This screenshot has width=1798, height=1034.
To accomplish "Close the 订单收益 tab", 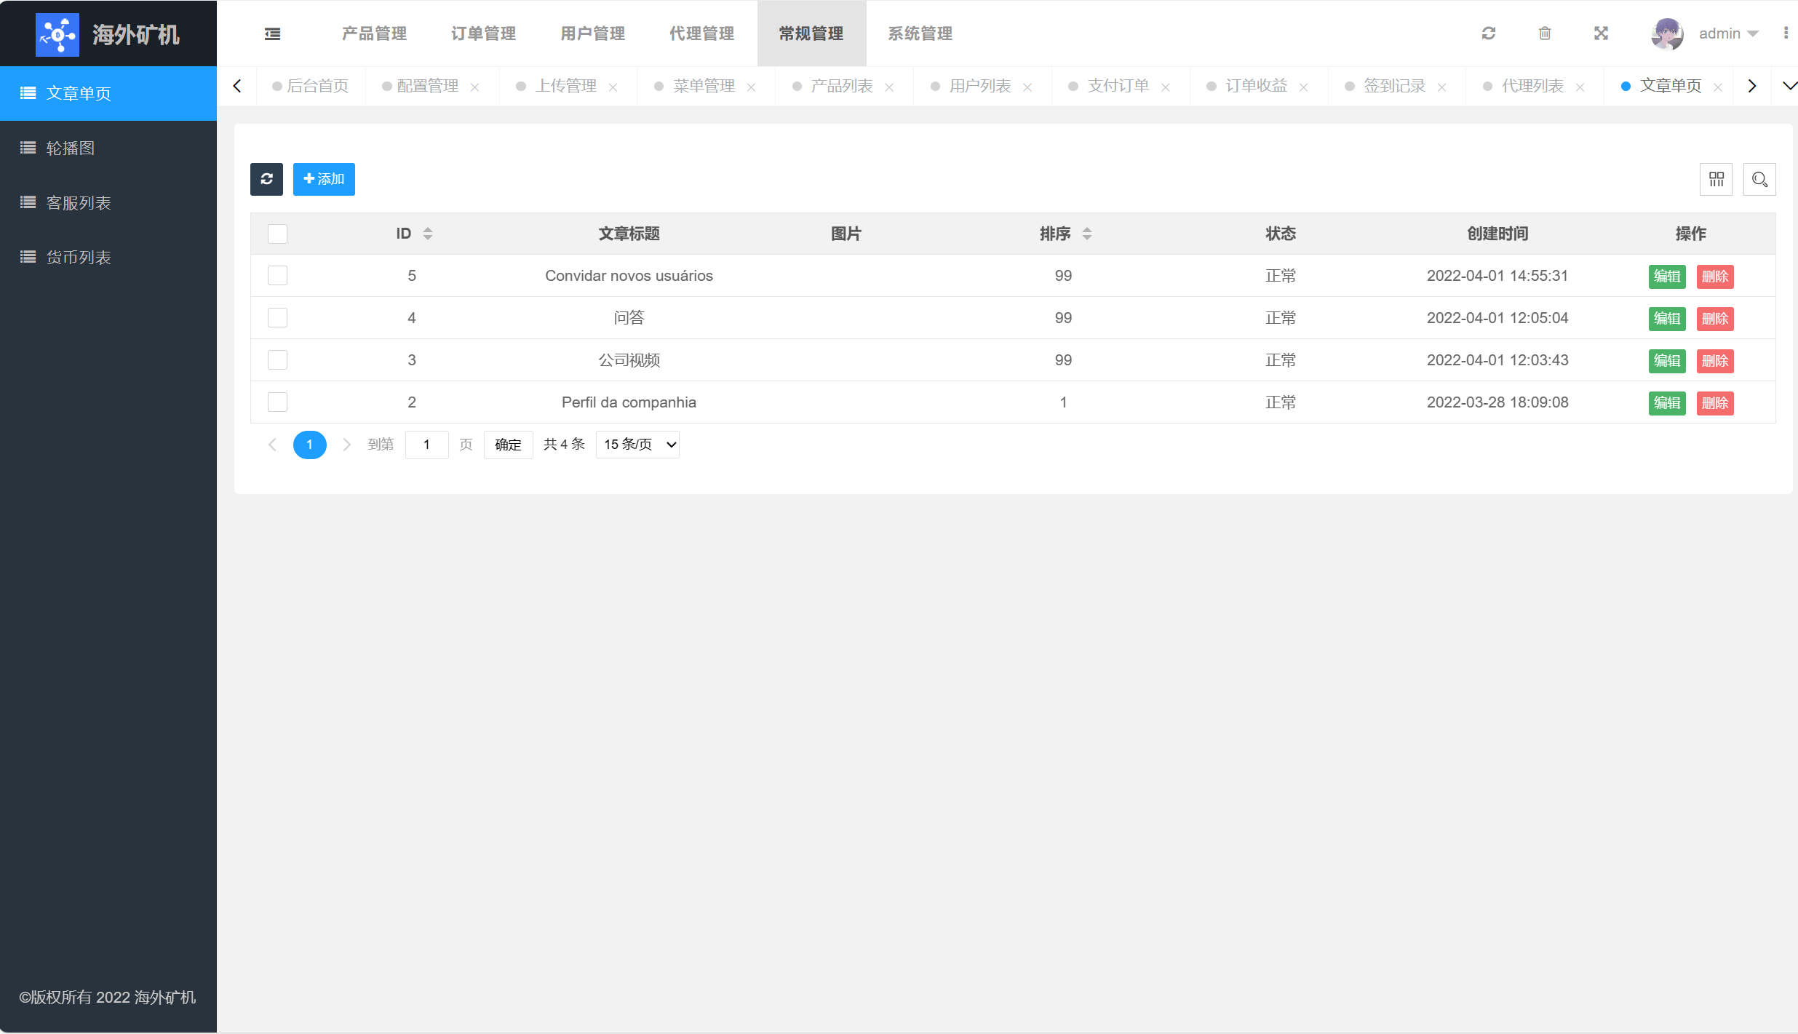I will (x=1304, y=87).
